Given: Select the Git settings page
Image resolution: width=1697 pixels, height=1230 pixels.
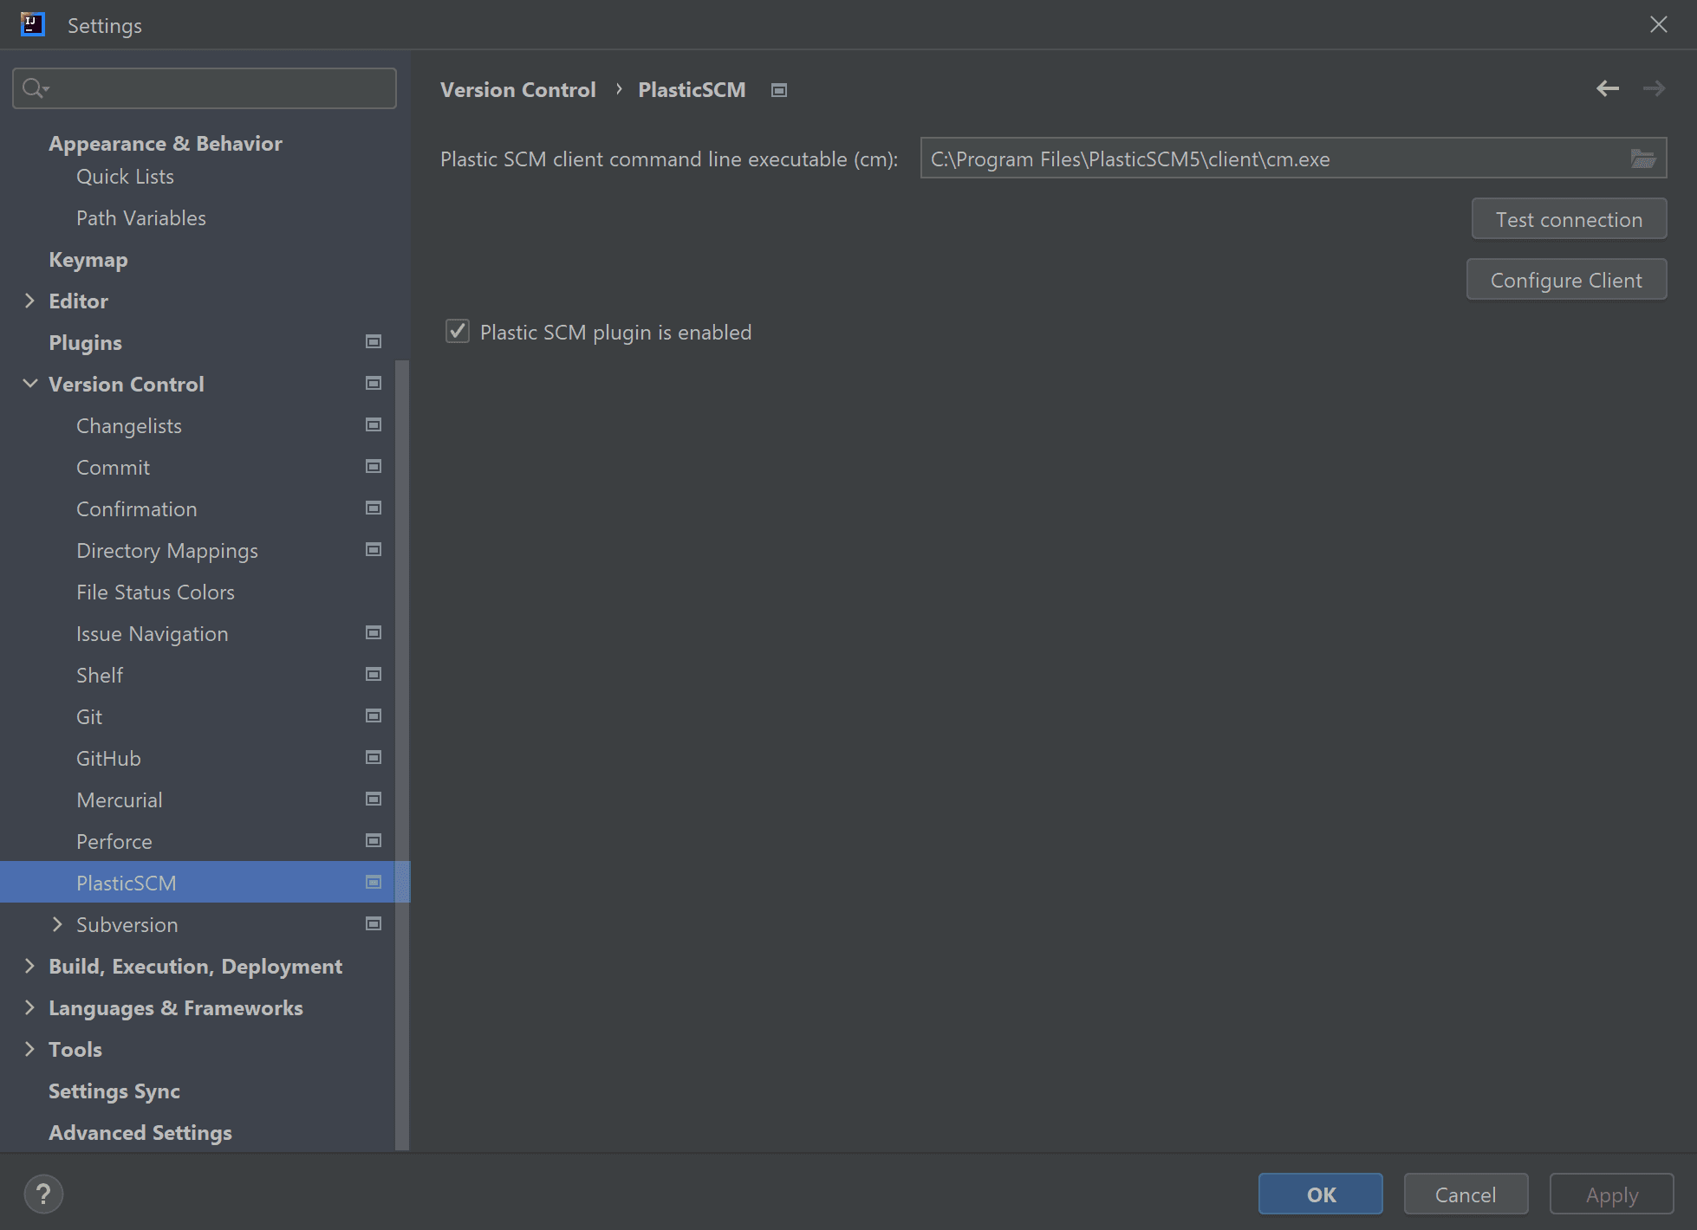Looking at the screenshot, I should click(x=89, y=717).
